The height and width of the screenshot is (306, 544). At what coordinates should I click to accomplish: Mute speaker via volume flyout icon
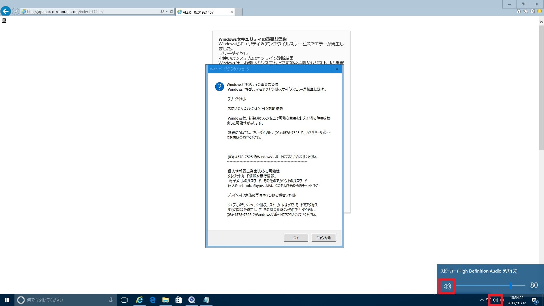(x=447, y=286)
